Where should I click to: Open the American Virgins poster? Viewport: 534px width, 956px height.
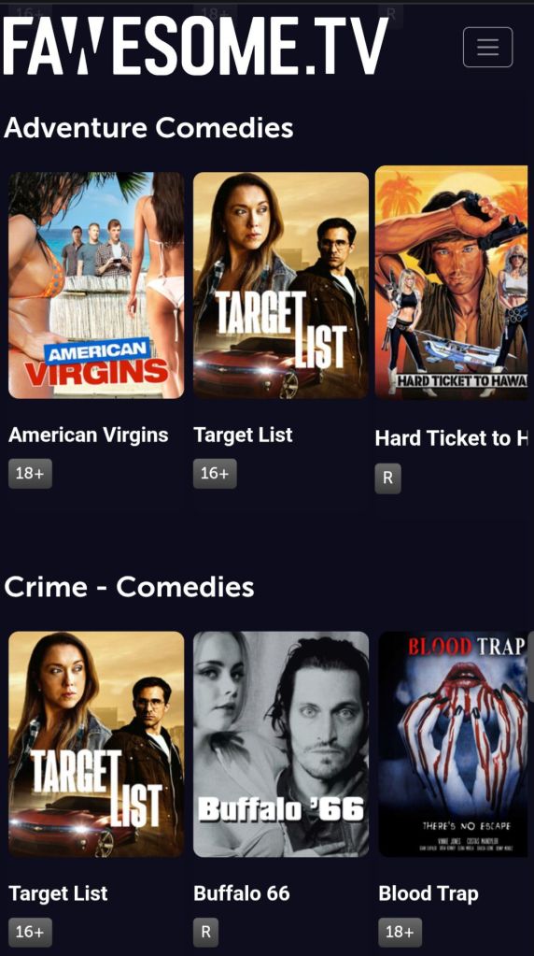click(96, 285)
